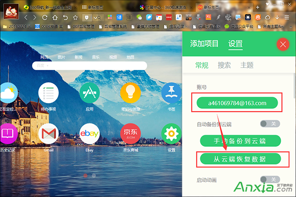
Task: Select 地图 search category
Action: point(130,57)
